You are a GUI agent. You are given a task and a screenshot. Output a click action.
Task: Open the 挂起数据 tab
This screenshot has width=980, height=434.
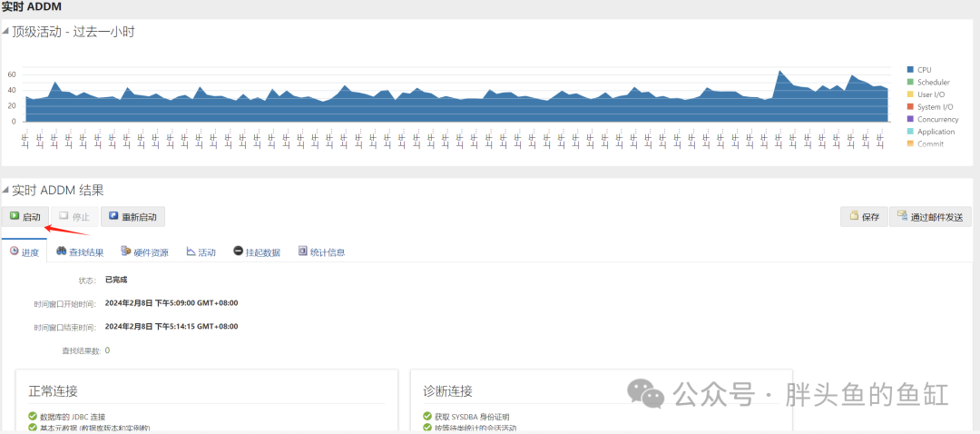coord(257,252)
